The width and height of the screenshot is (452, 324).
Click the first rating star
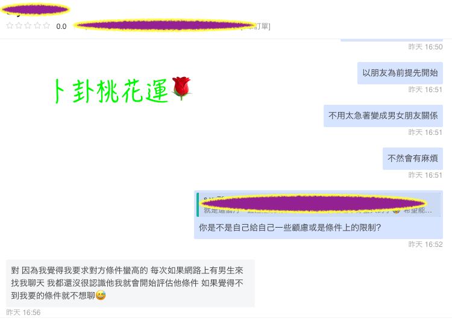click(x=10, y=26)
